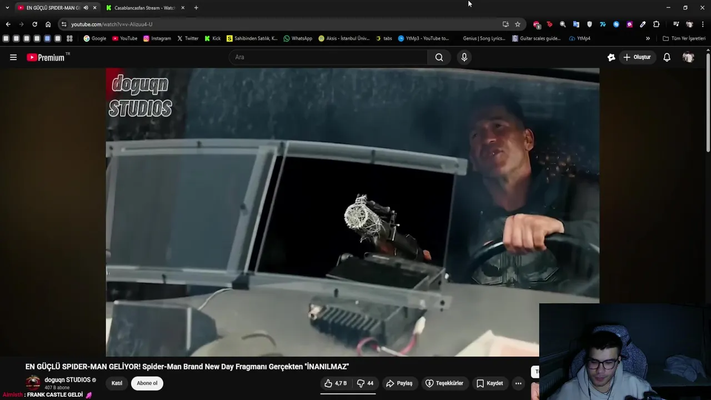Viewport: 711px width, 400px height.
Task: Switch to EN GÜÇLÜ SPIDER-MAN tab
Action: coord(54,8)
